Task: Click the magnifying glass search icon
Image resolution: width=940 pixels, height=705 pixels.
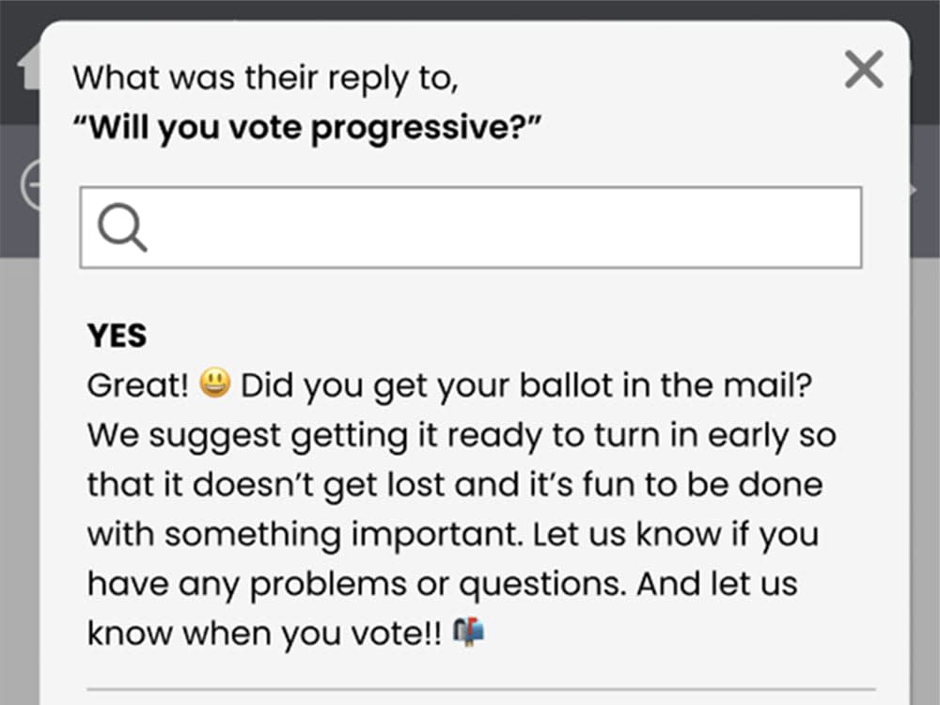Action: point(122,227)
